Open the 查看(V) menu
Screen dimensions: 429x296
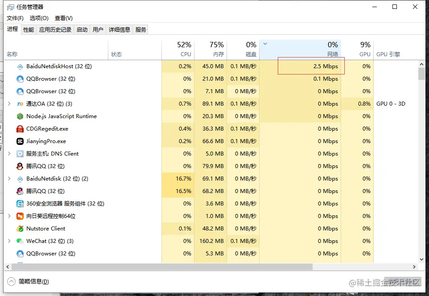63,18
